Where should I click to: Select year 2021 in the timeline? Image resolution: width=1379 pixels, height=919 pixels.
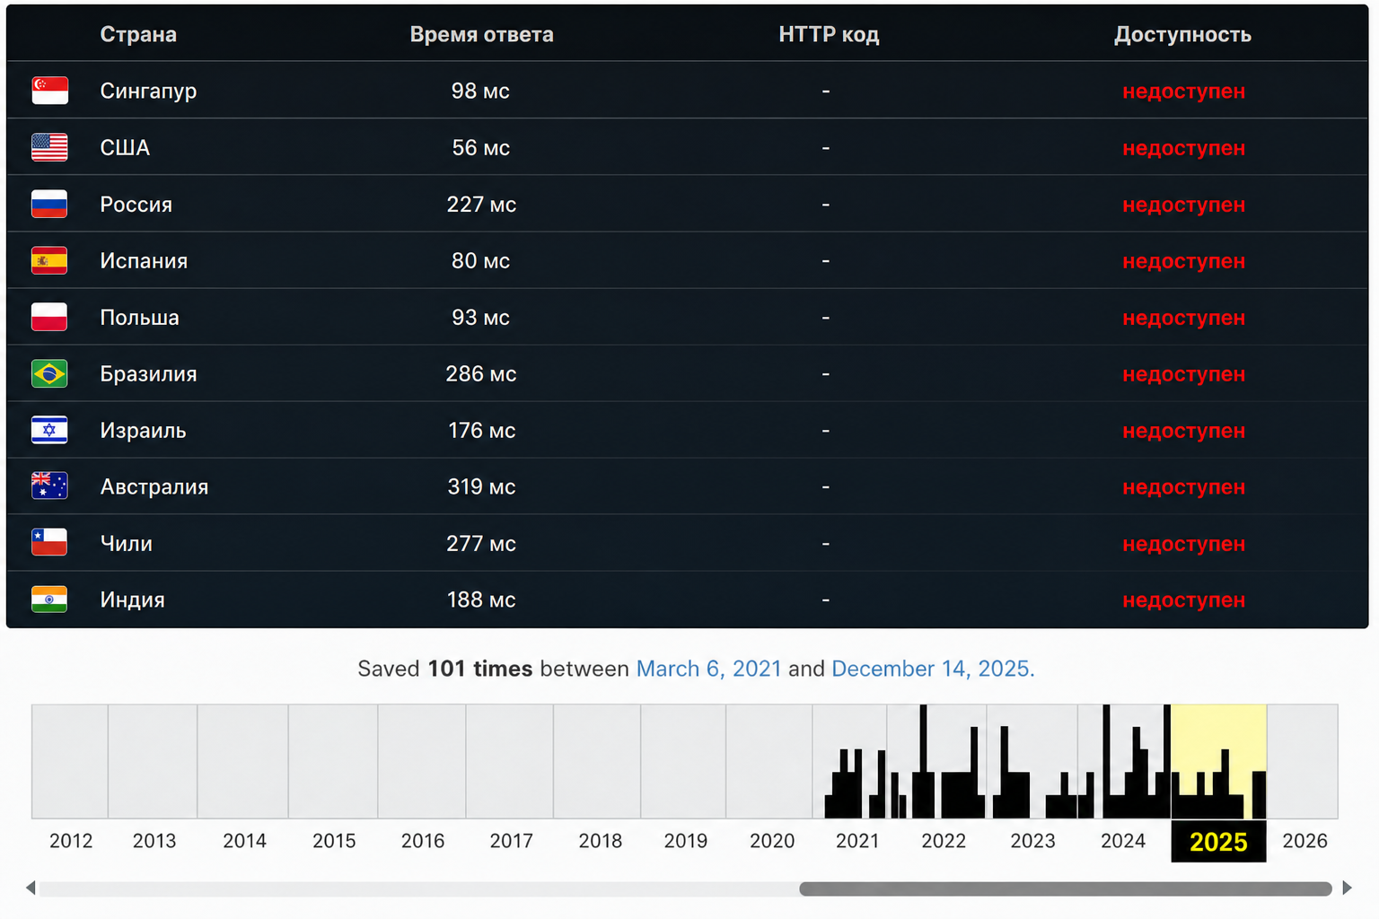tap(857, 841)
